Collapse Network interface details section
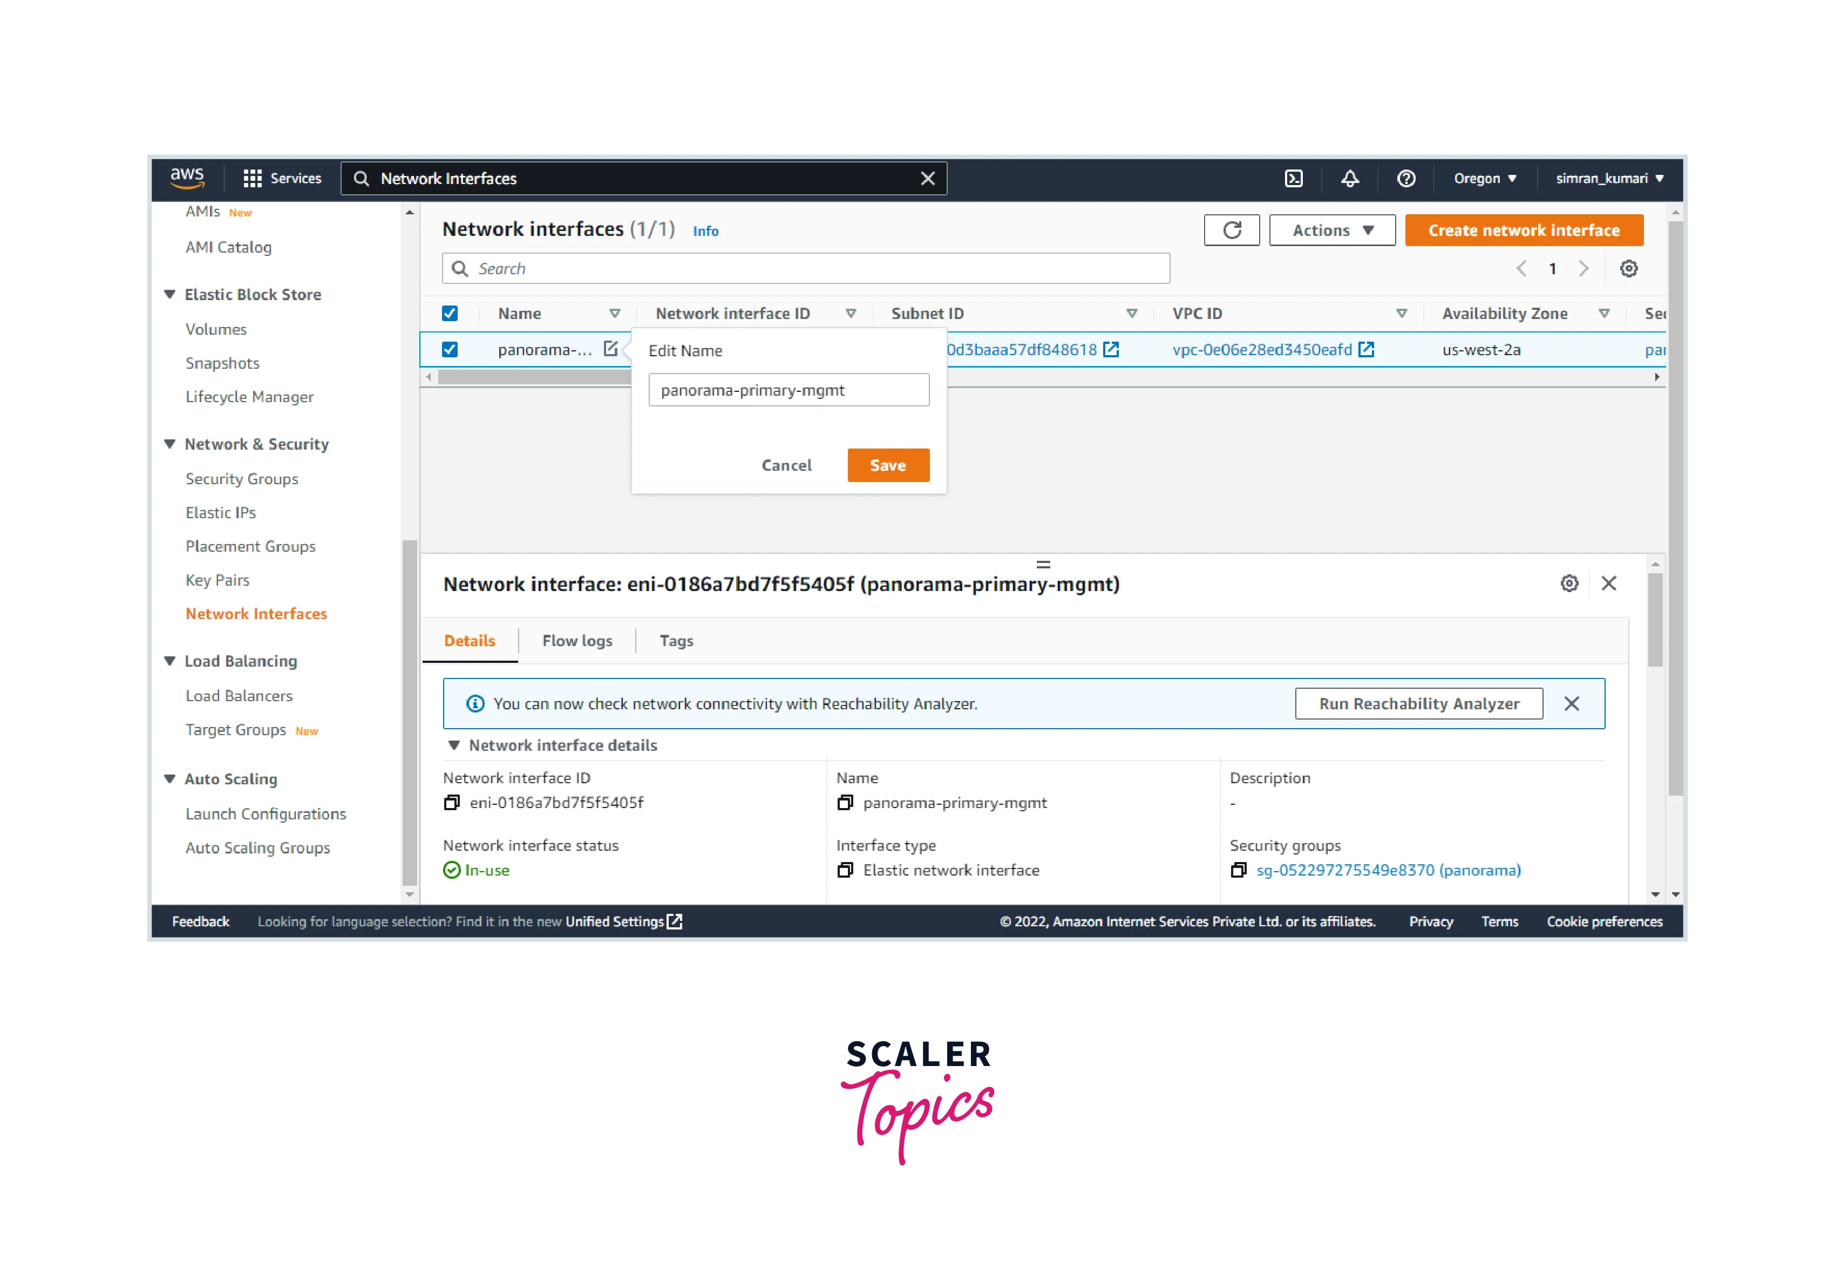 (x=454, y=745)
